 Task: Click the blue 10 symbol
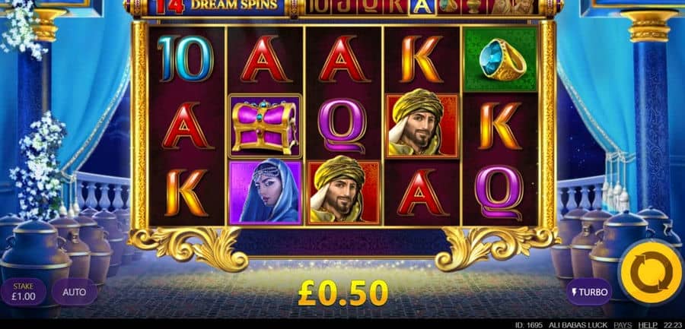tap(186, 59)
